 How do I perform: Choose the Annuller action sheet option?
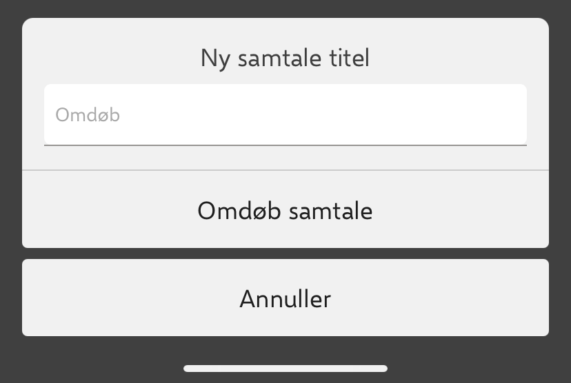click(x=285, y=298)
